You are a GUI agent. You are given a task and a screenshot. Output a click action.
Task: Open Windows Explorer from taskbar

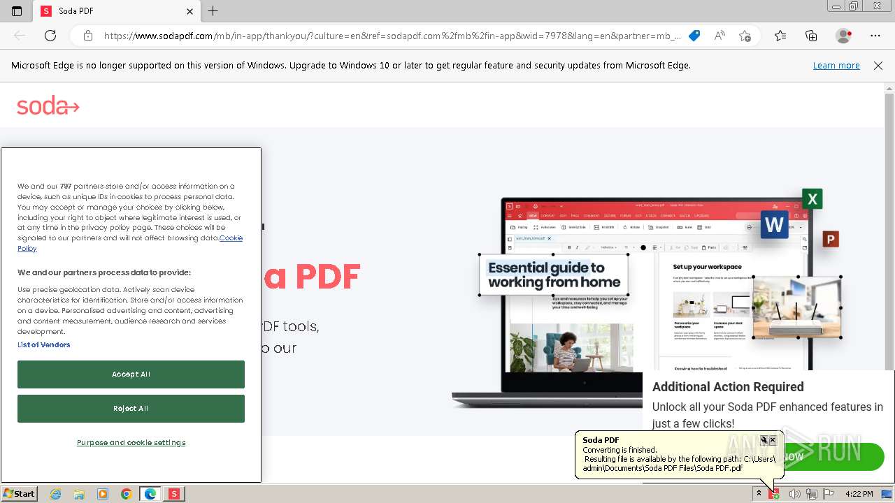point(79,494)
